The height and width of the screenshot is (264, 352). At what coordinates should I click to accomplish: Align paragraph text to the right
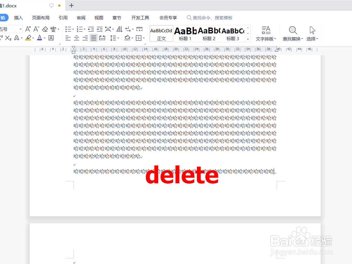pos(85,38)
